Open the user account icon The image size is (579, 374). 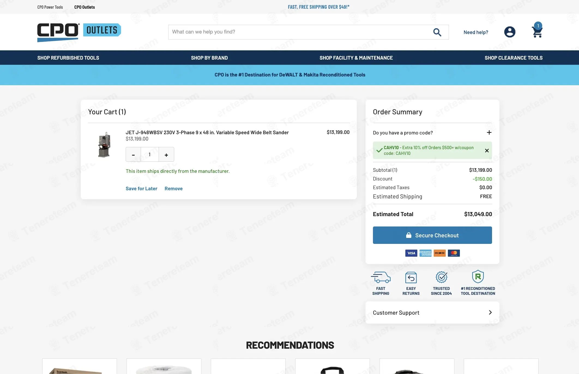tap(509, 32)
